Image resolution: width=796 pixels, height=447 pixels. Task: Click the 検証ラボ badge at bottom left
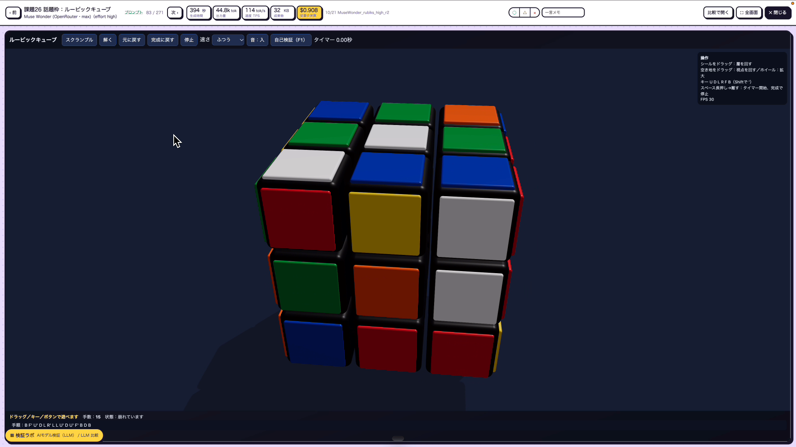[54, 435]
